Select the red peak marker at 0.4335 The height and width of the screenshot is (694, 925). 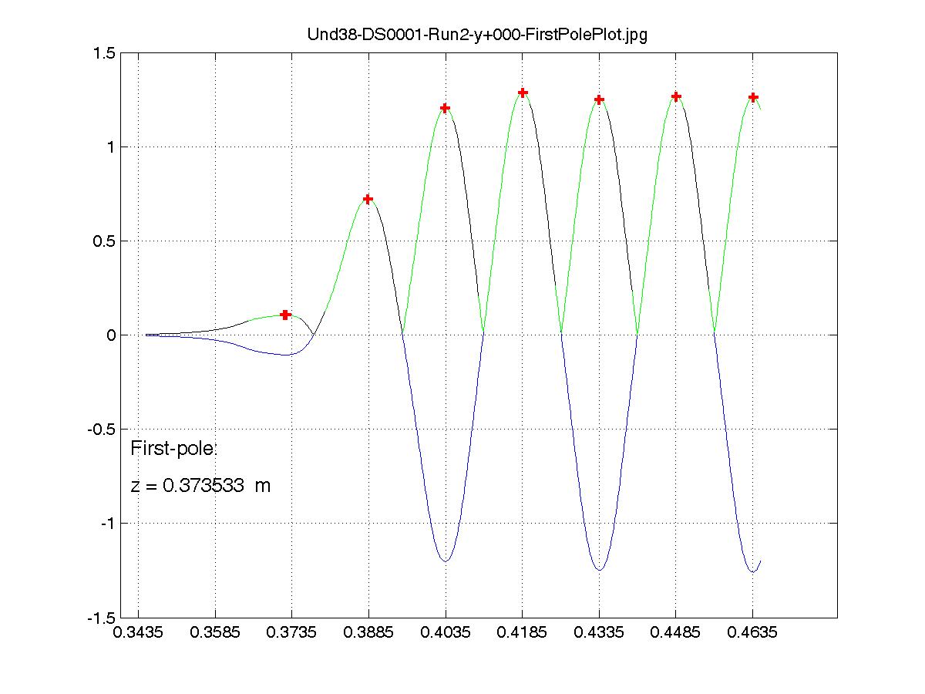(x=599, y=99)
